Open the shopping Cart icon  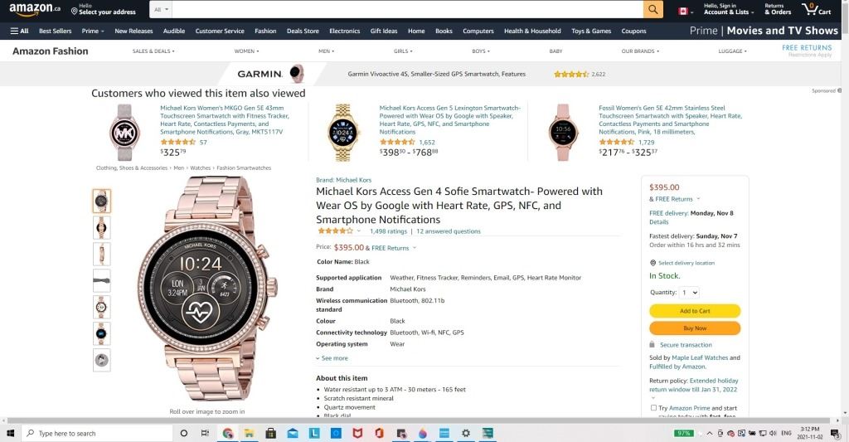tap(817, 9)
